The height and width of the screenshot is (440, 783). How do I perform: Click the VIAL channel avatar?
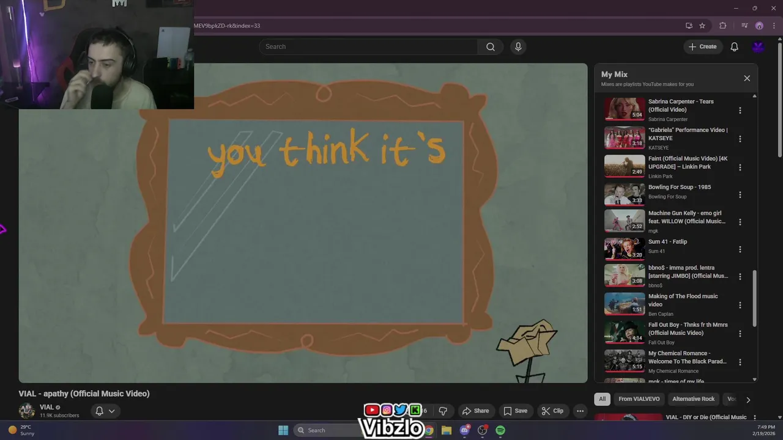click(x=26, y=411)
